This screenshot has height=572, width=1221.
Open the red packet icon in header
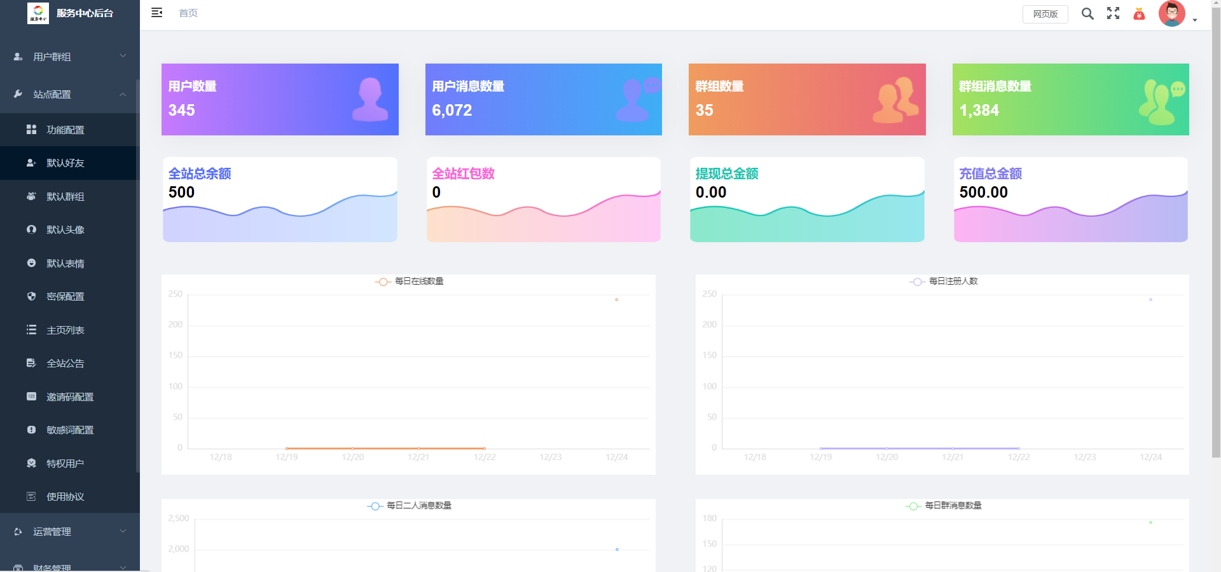click(x=1140, y=13)
